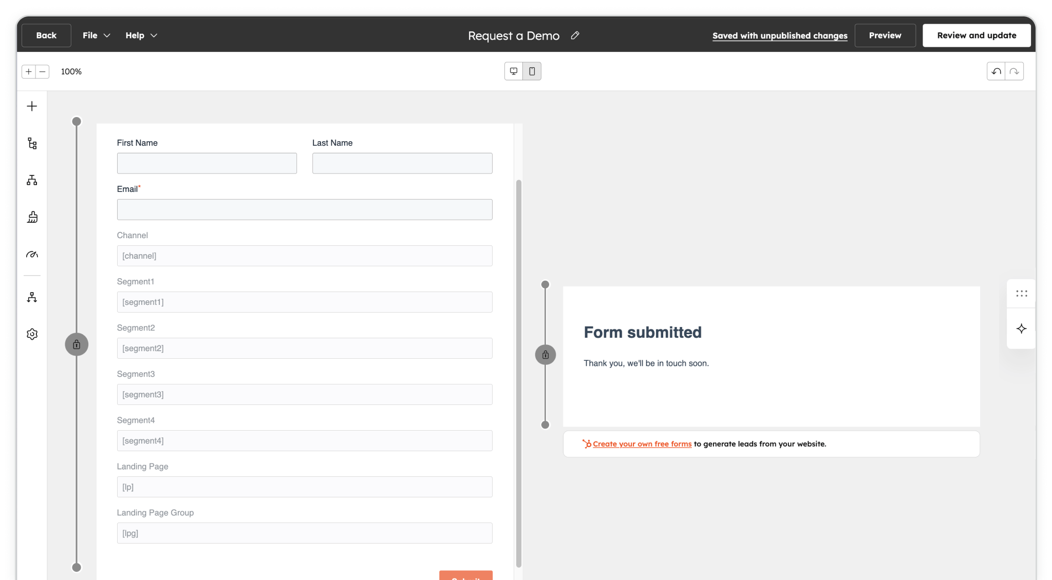Click the Back button
The height and width of the screenshot is (580, 1052).
tap(46, 35)
